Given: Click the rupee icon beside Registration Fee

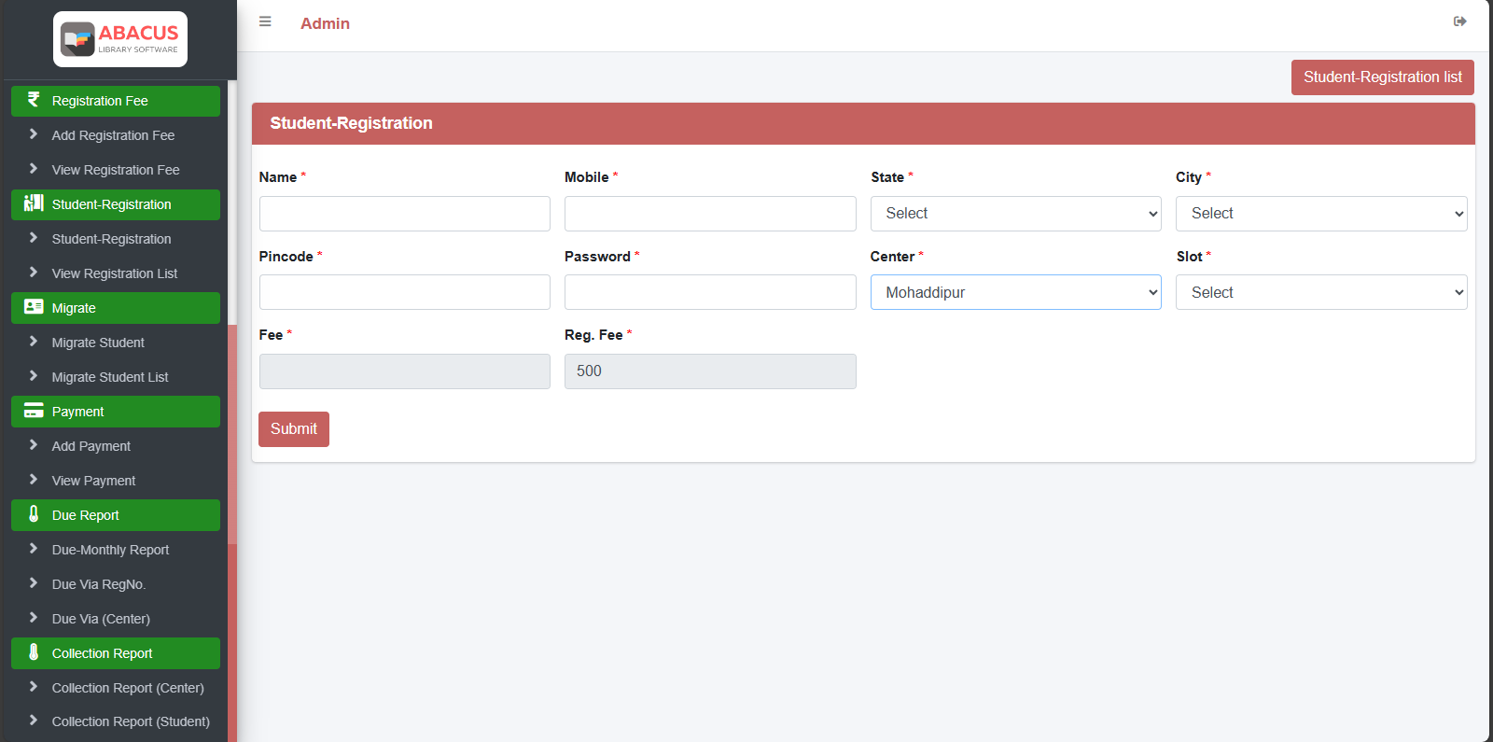Looking at the screenshot, I should click(x=34, y=100).
